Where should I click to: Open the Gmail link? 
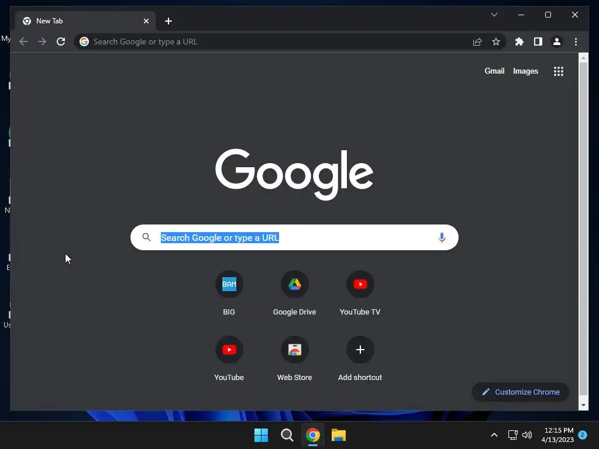[494, 71]
